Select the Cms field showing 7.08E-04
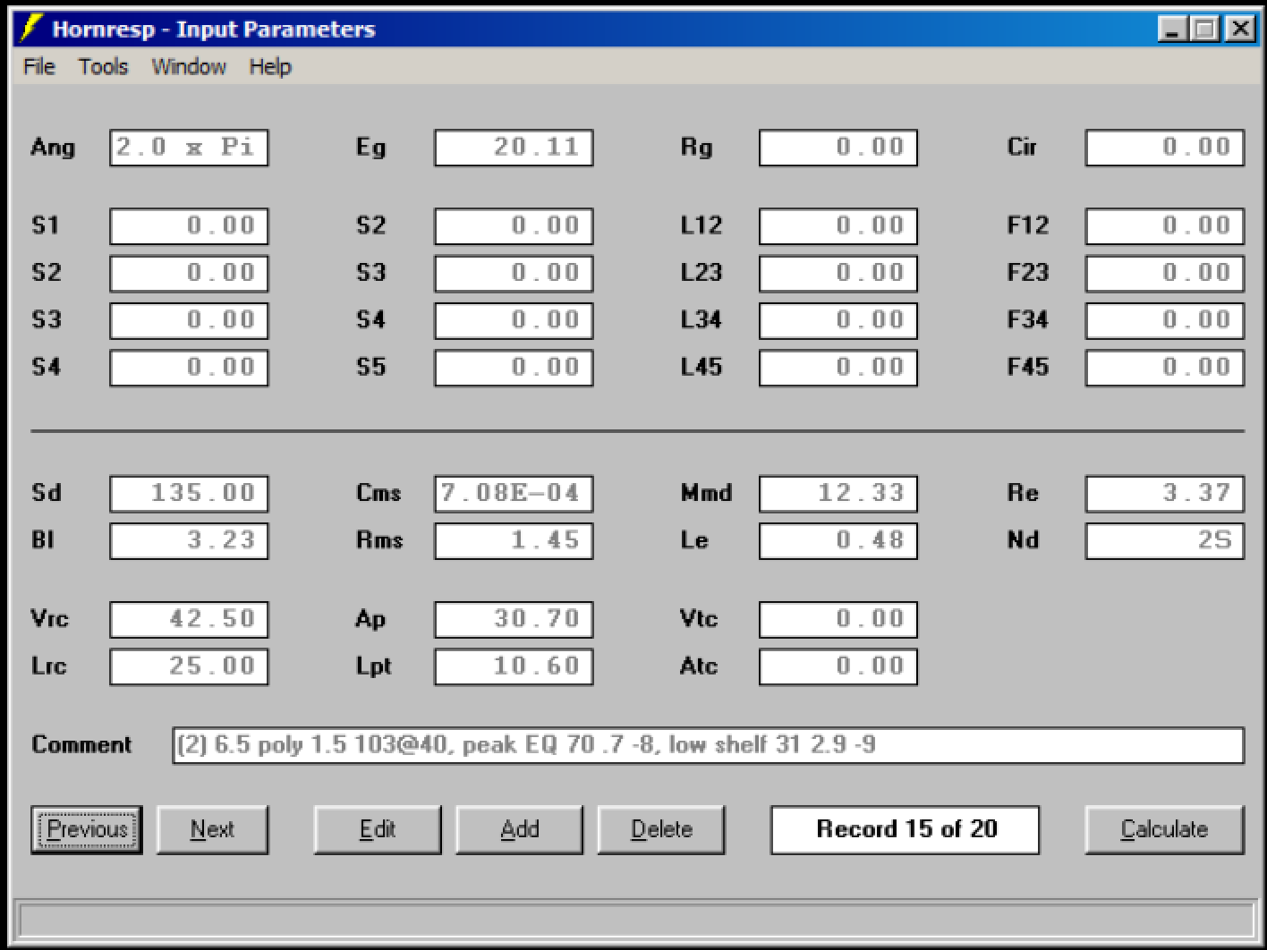1267x950 pixels. pos(514,494)
